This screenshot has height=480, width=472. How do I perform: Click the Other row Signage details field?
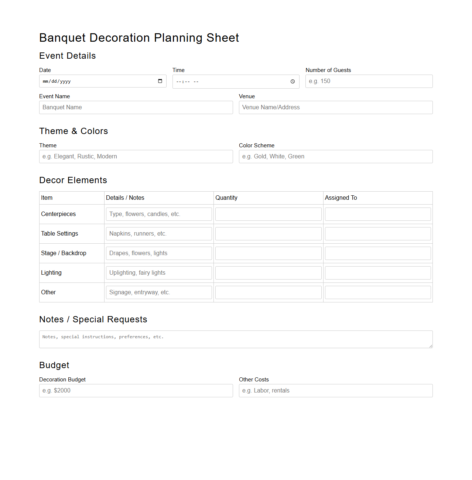tap(158, 292)
